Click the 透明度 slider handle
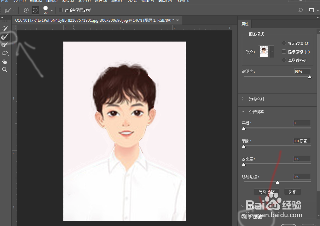The width and height of the screenshot is (320, 226). click(310, 77)
